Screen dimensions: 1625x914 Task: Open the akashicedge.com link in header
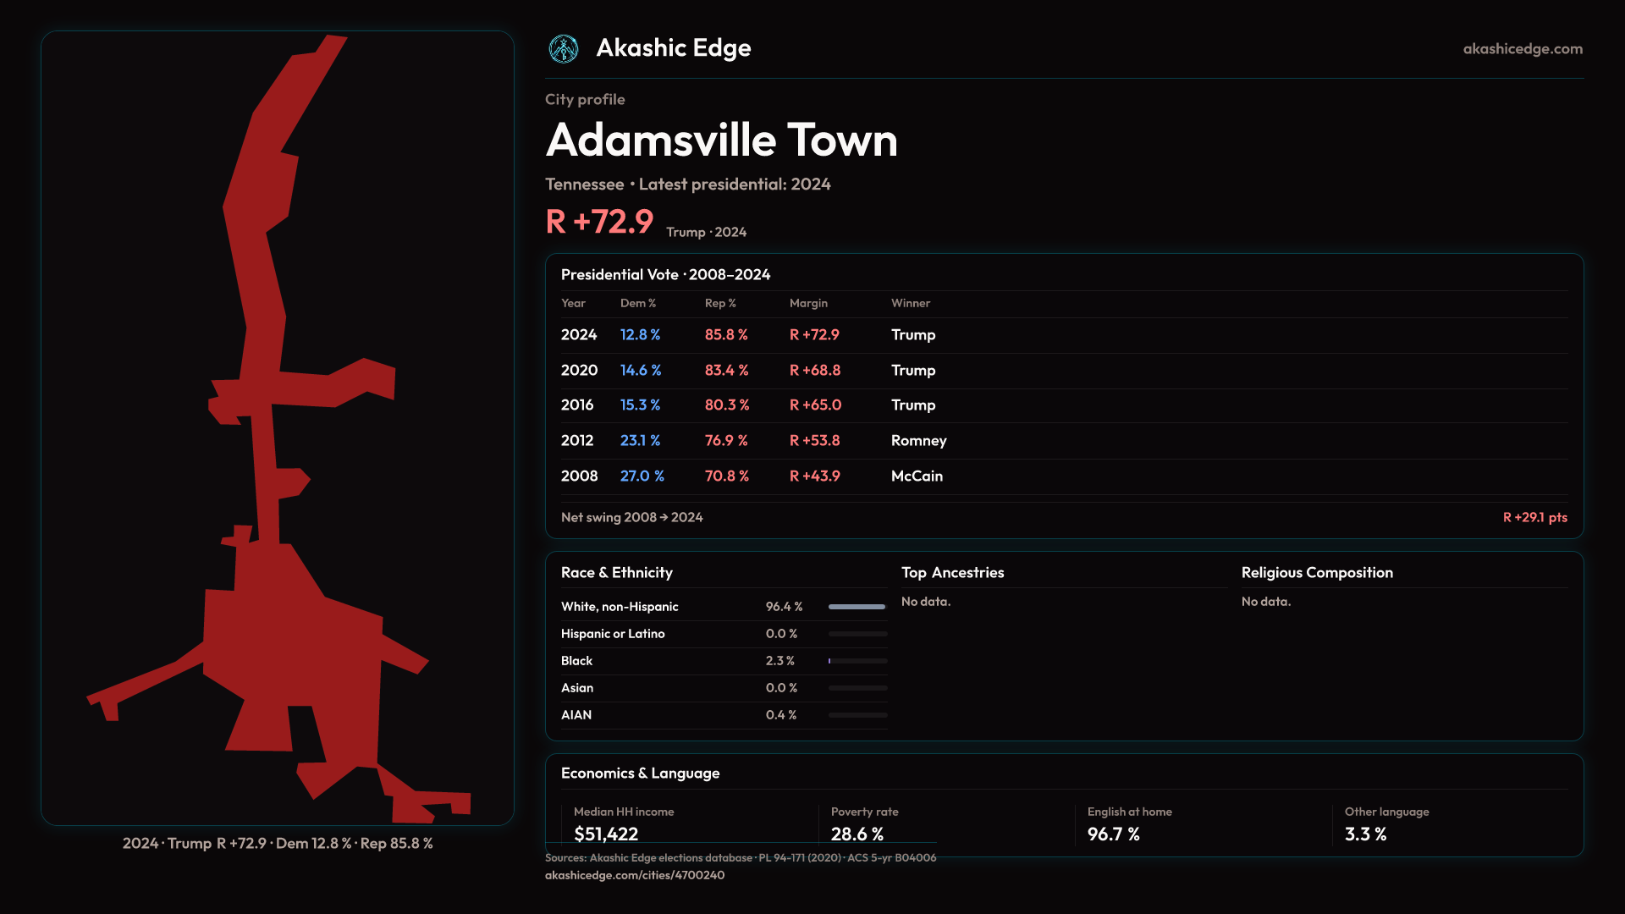point(1522,49)
